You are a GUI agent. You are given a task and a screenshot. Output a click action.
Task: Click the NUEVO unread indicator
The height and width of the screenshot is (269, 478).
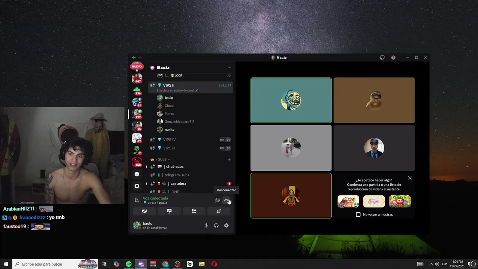coord(137,67)
